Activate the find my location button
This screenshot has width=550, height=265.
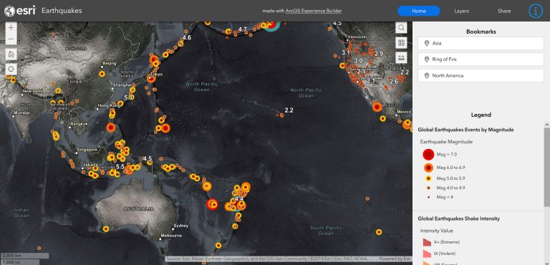[x=11, y=69]
